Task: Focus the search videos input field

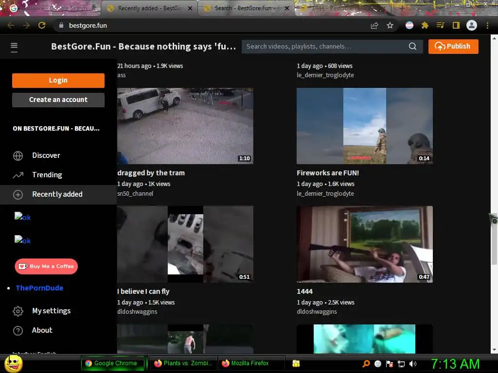Action: pos(325,46)
